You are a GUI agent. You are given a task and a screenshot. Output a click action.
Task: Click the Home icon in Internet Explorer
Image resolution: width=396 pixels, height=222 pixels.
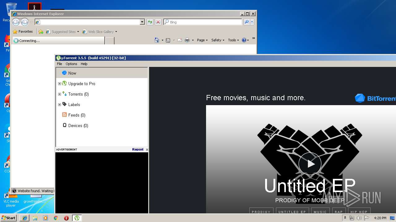click(157, 40)
